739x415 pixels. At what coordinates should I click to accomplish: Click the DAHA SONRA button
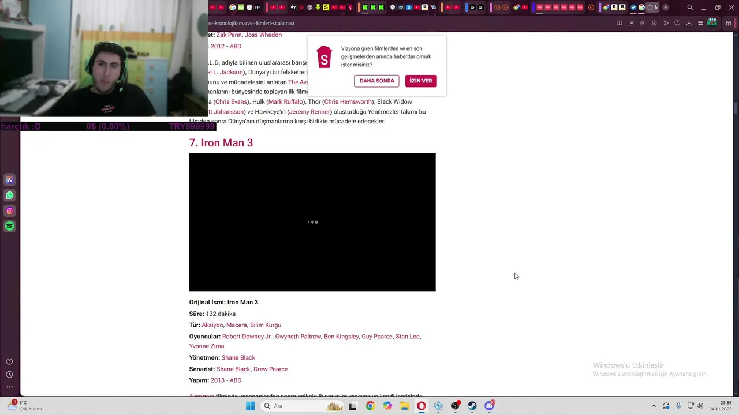[x=377, y=81]
